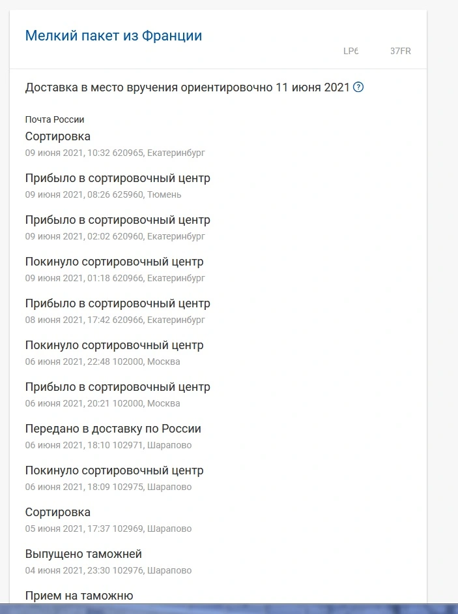Click the '09 июня 2021, 02:02 620960' timestamp line
458x614 pixels.
click(x=115, y=236)
